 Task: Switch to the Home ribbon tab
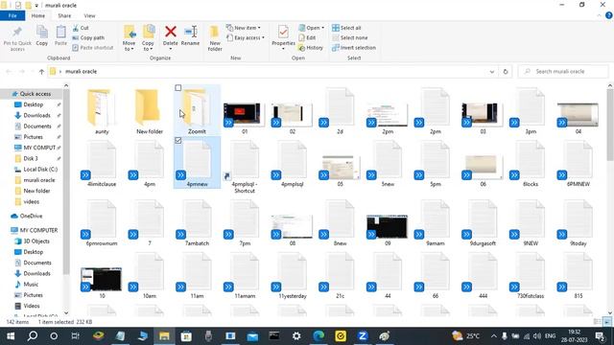tap(38, 15)
